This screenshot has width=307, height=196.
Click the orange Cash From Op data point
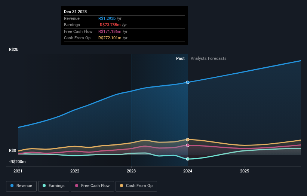[188, 140]
